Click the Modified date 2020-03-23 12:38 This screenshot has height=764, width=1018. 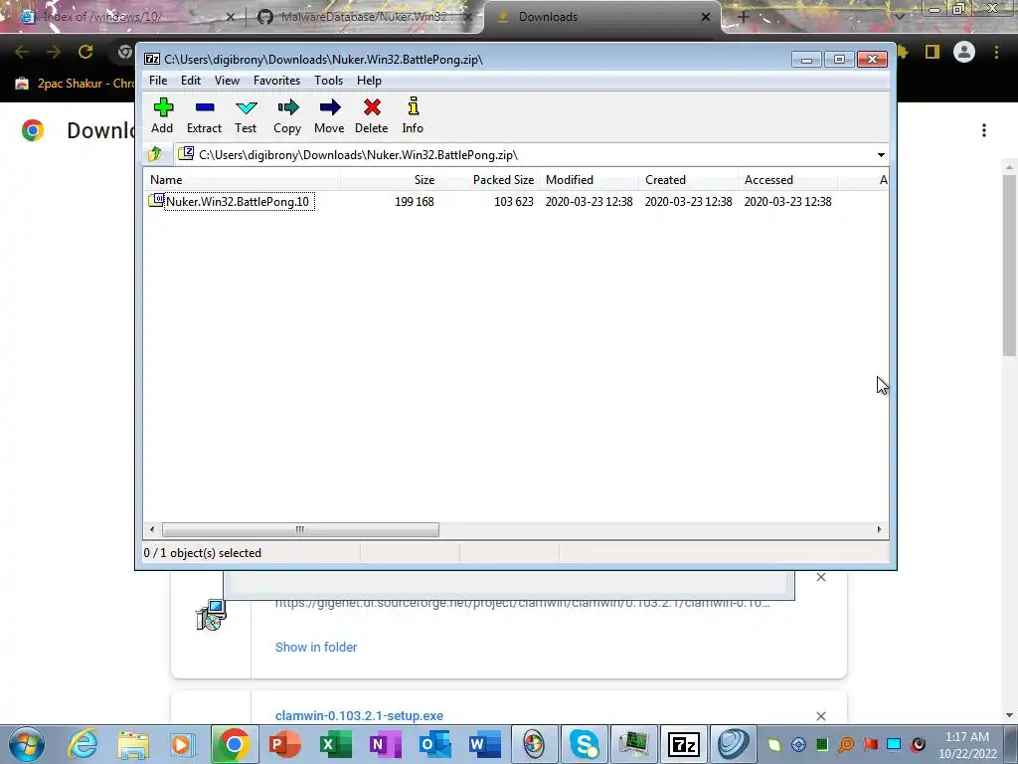[589, 201]
